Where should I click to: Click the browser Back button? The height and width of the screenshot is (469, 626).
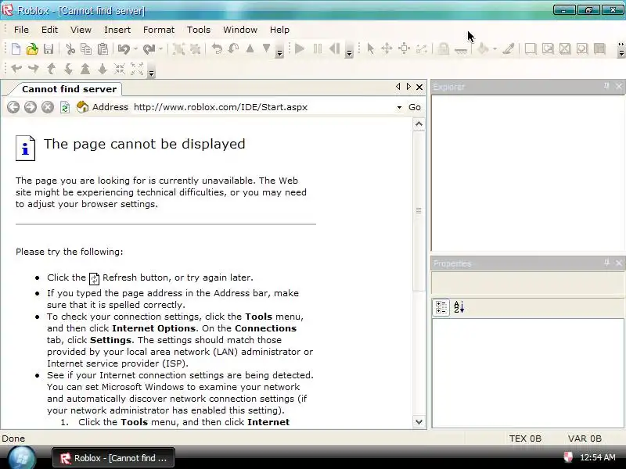click(13, 107)
